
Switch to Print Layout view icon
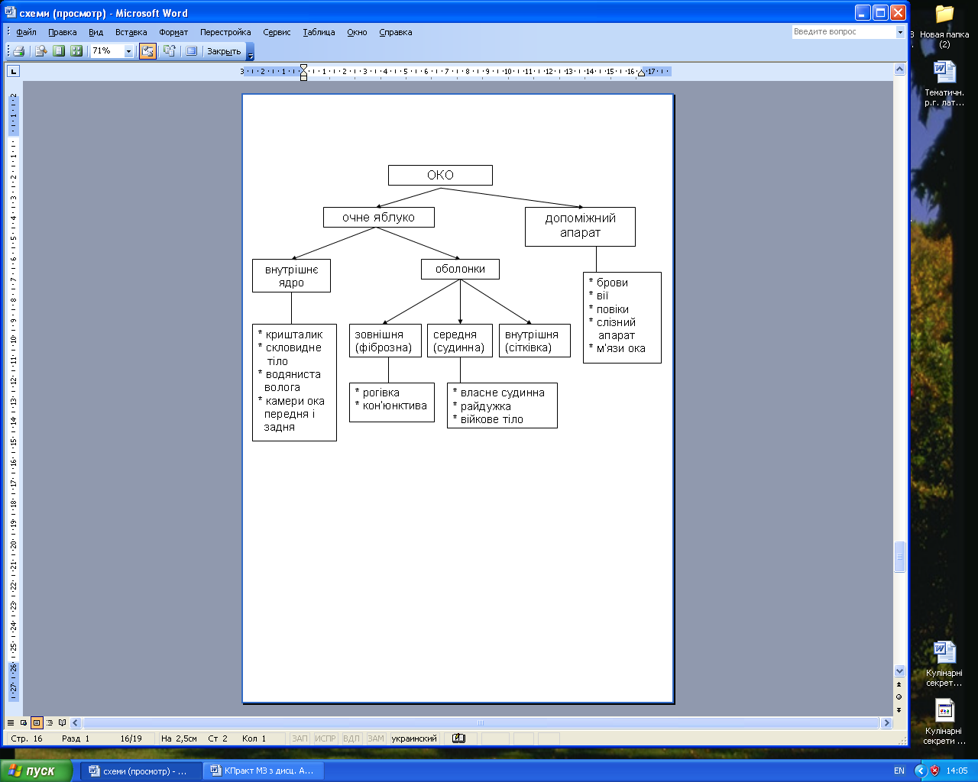tap(37, 722)
